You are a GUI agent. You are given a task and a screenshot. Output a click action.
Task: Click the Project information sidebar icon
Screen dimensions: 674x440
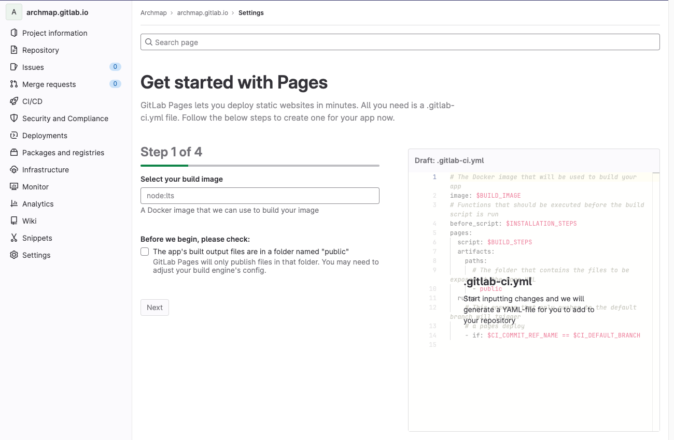14,33
